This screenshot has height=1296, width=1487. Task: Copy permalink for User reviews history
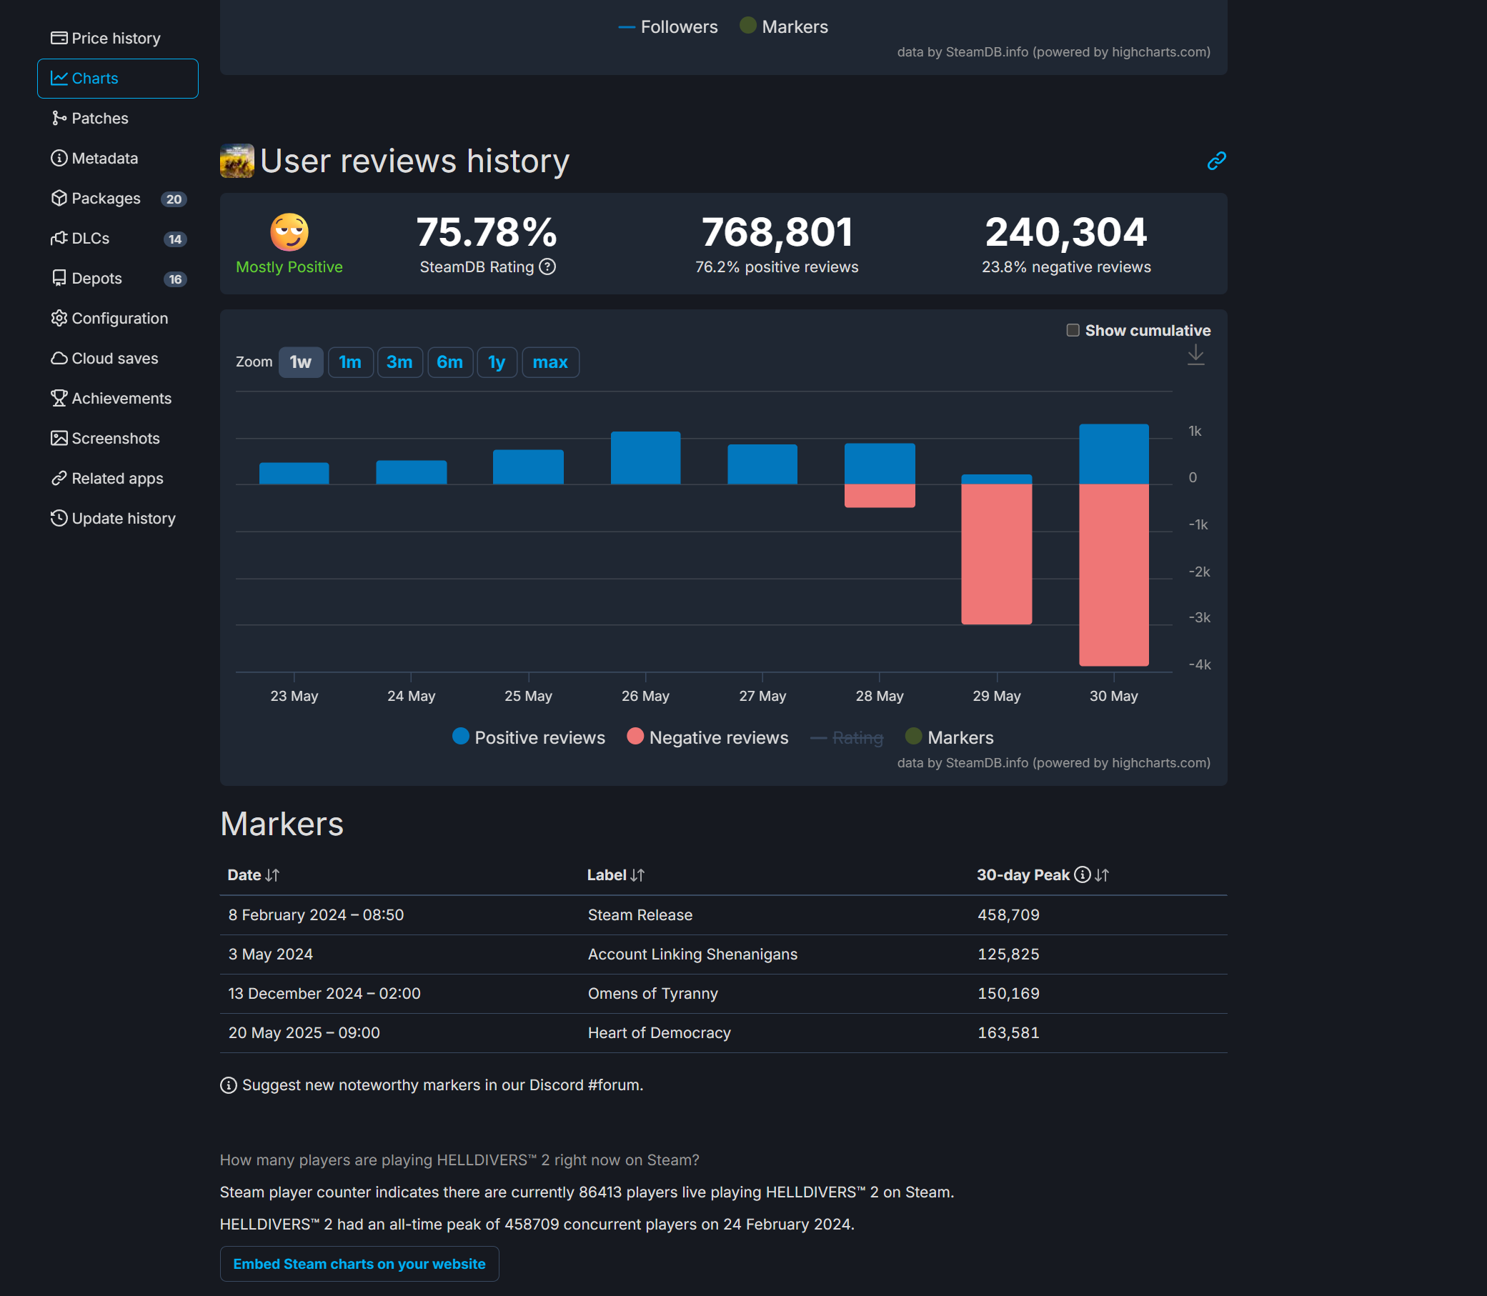point(1216,161)
